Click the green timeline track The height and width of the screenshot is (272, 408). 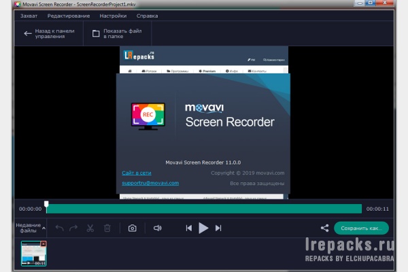pyautogui.click(x=204, y=209)
